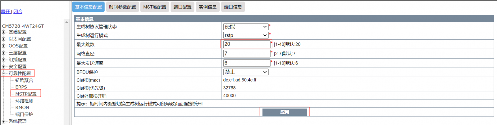The image size is (497, 125).
Task: Click the 展开 link
Action: point(5,11)
